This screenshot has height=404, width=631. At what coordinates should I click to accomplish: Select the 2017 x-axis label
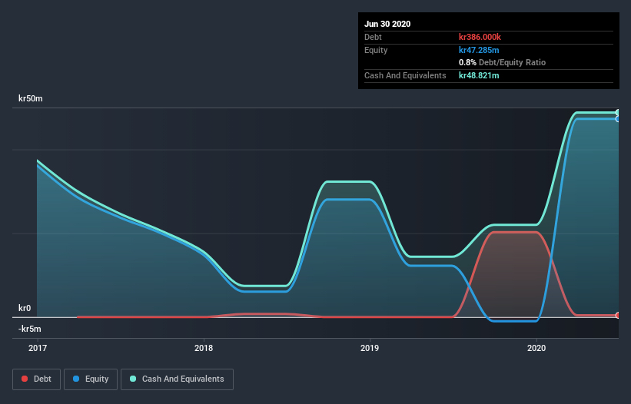(x=38, y=348)
